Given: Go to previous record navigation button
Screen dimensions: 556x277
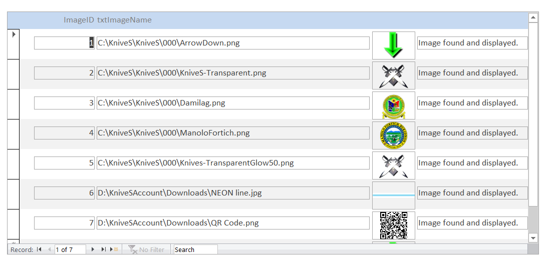Looking at the screenshot, I should tap(49, 249).
